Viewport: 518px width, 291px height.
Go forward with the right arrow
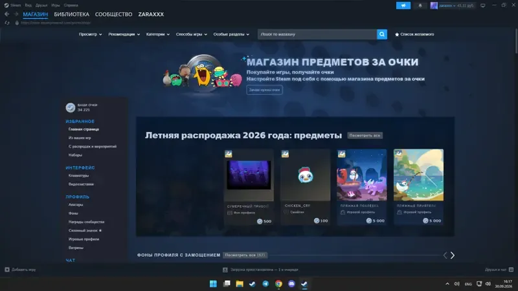[16, 14]
